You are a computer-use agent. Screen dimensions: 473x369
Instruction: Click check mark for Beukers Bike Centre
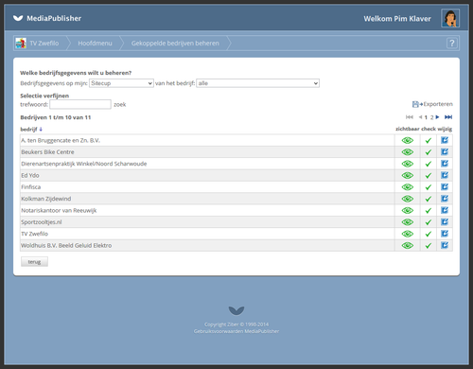429,152
